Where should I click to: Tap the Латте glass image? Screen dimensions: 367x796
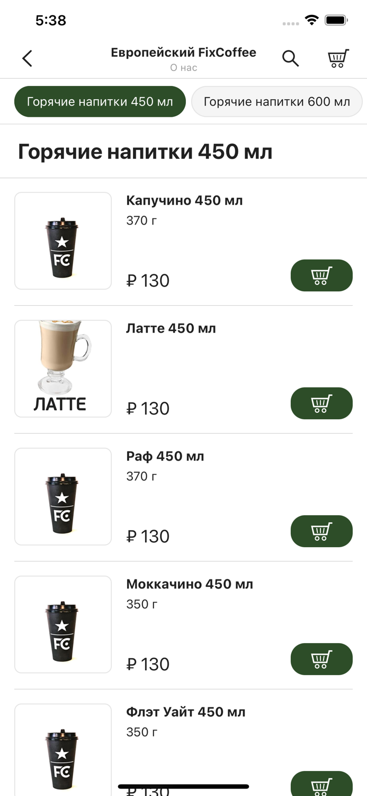[62, 368]
